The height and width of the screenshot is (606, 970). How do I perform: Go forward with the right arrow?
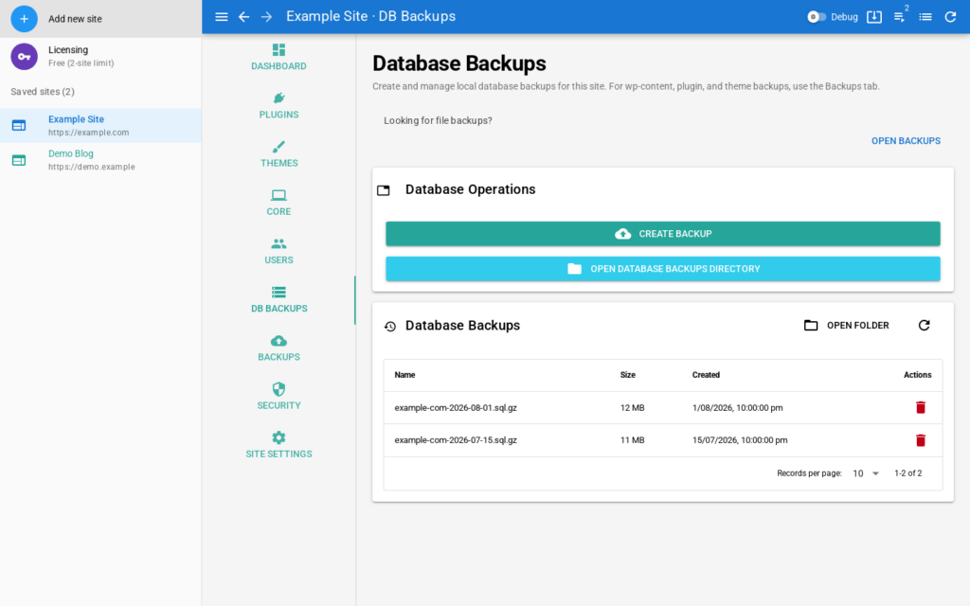pos(266,17)
